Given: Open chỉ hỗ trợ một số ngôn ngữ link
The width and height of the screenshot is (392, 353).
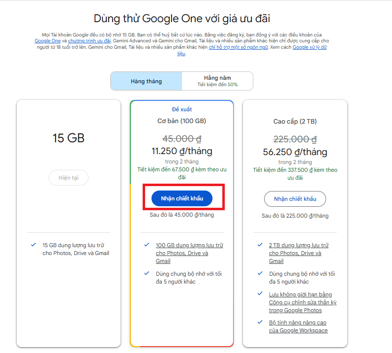Looking at the screenshot, I should [238, 47].
